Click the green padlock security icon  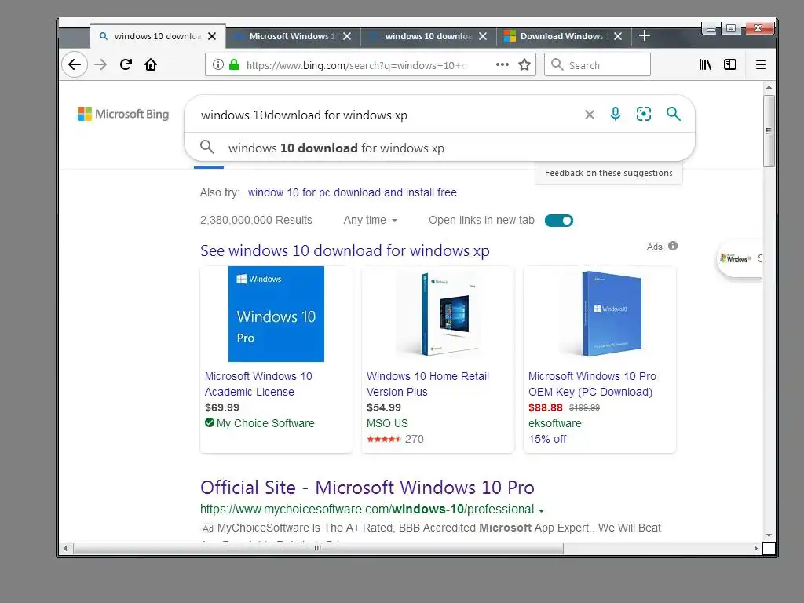point(234,64)
